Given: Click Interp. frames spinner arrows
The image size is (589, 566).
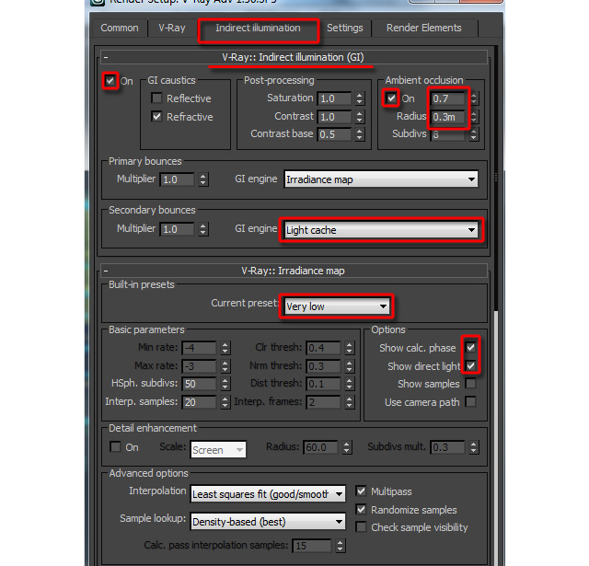Looking at the screenshot, I should click(x=350, y=402).
